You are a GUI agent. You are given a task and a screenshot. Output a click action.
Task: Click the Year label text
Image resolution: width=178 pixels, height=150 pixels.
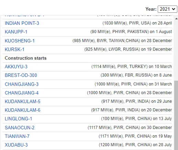click(151, 9)
